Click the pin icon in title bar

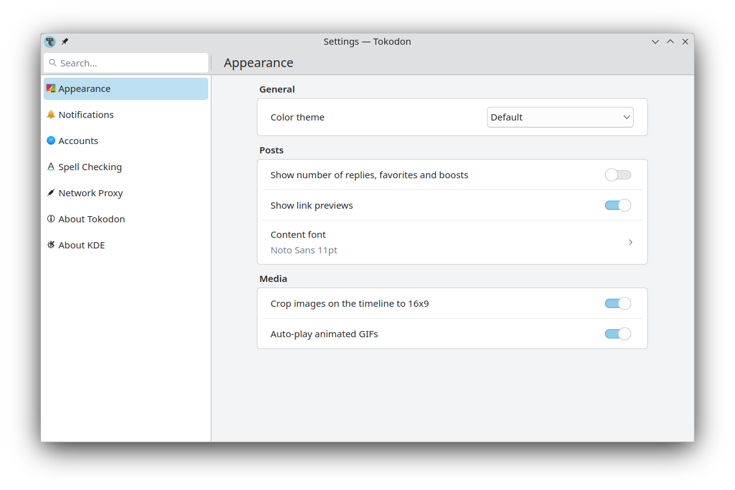coord(65,42)
